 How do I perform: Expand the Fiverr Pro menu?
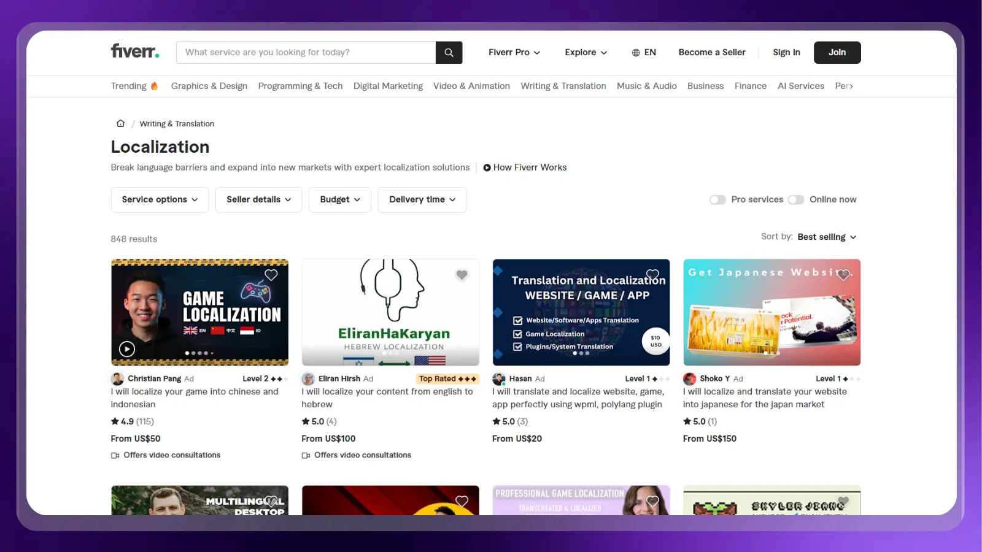(514, 53)
